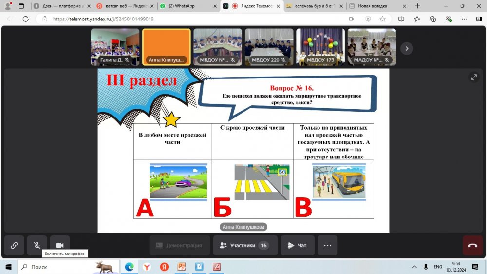
Task: Copy meeting link with the chain icon
Action: [14, 245]
